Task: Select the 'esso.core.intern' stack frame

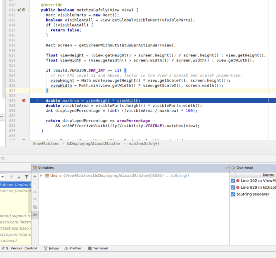Action: point(15,222)
